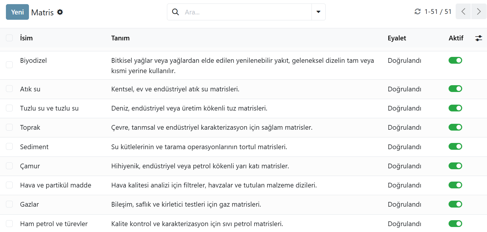The width and height of the screenshot is (487, 232).
Task: Type in the Ara search field
Action: point(247,12)
